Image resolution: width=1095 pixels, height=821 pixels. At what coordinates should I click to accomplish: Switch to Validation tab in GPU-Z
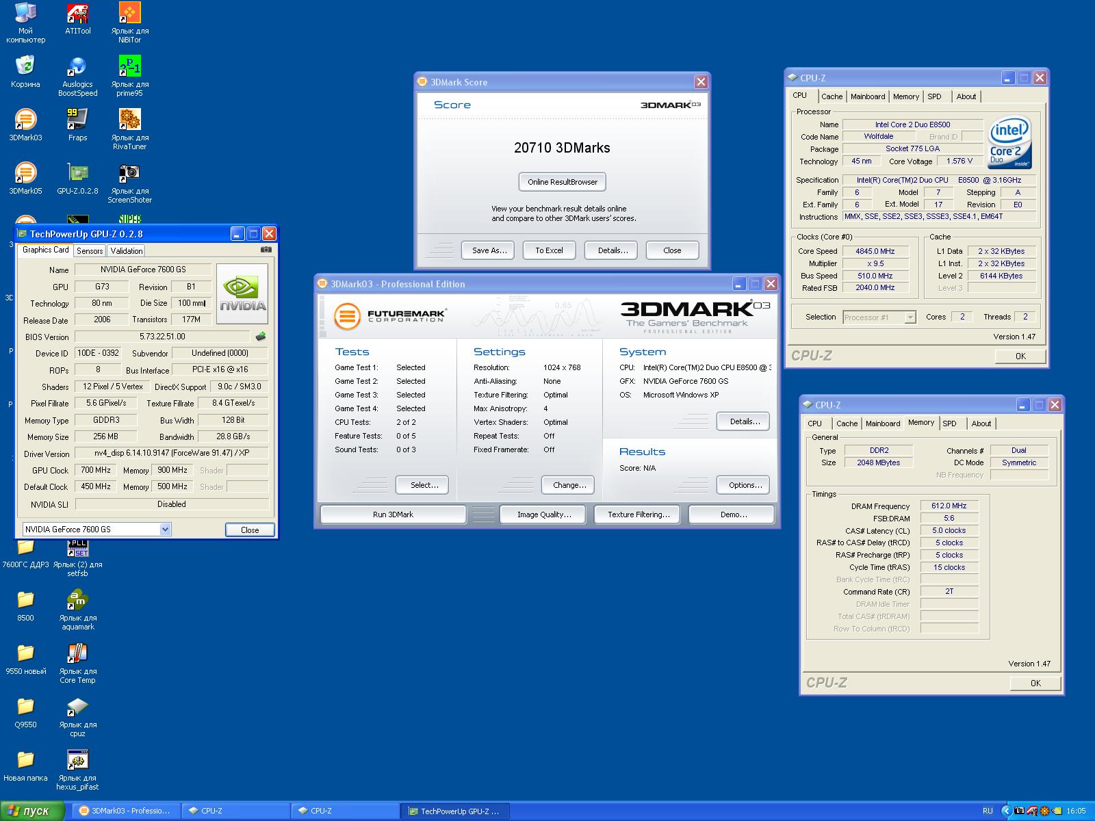[127, 251]
